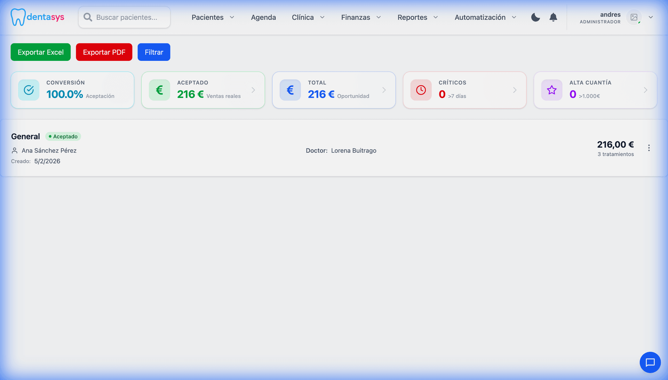668x380 pixels.
Task: Click the Exportar PDF button
Action: click(x=104, y=52)
